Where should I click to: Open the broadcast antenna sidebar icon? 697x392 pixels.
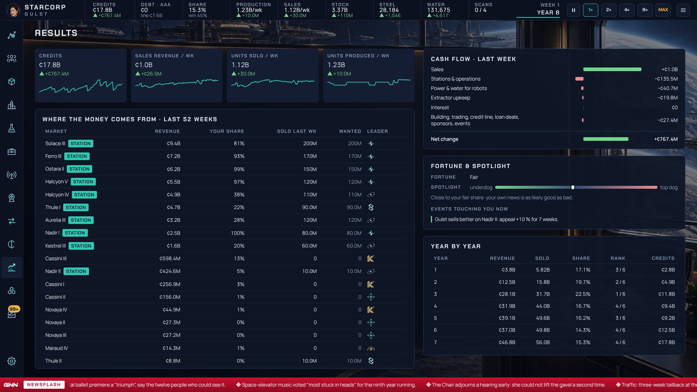point(12,175)
